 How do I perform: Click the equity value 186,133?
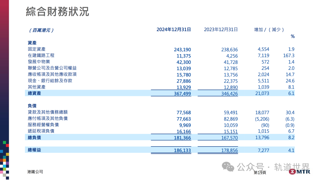click(x=182, y=150)
